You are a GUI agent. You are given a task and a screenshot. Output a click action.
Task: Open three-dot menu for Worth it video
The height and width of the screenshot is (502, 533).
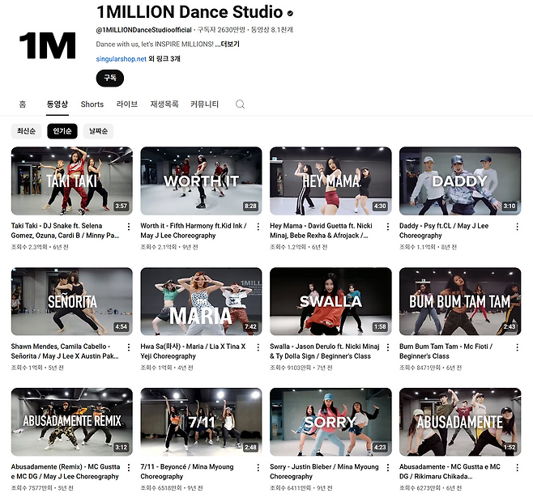coord(258,227)
